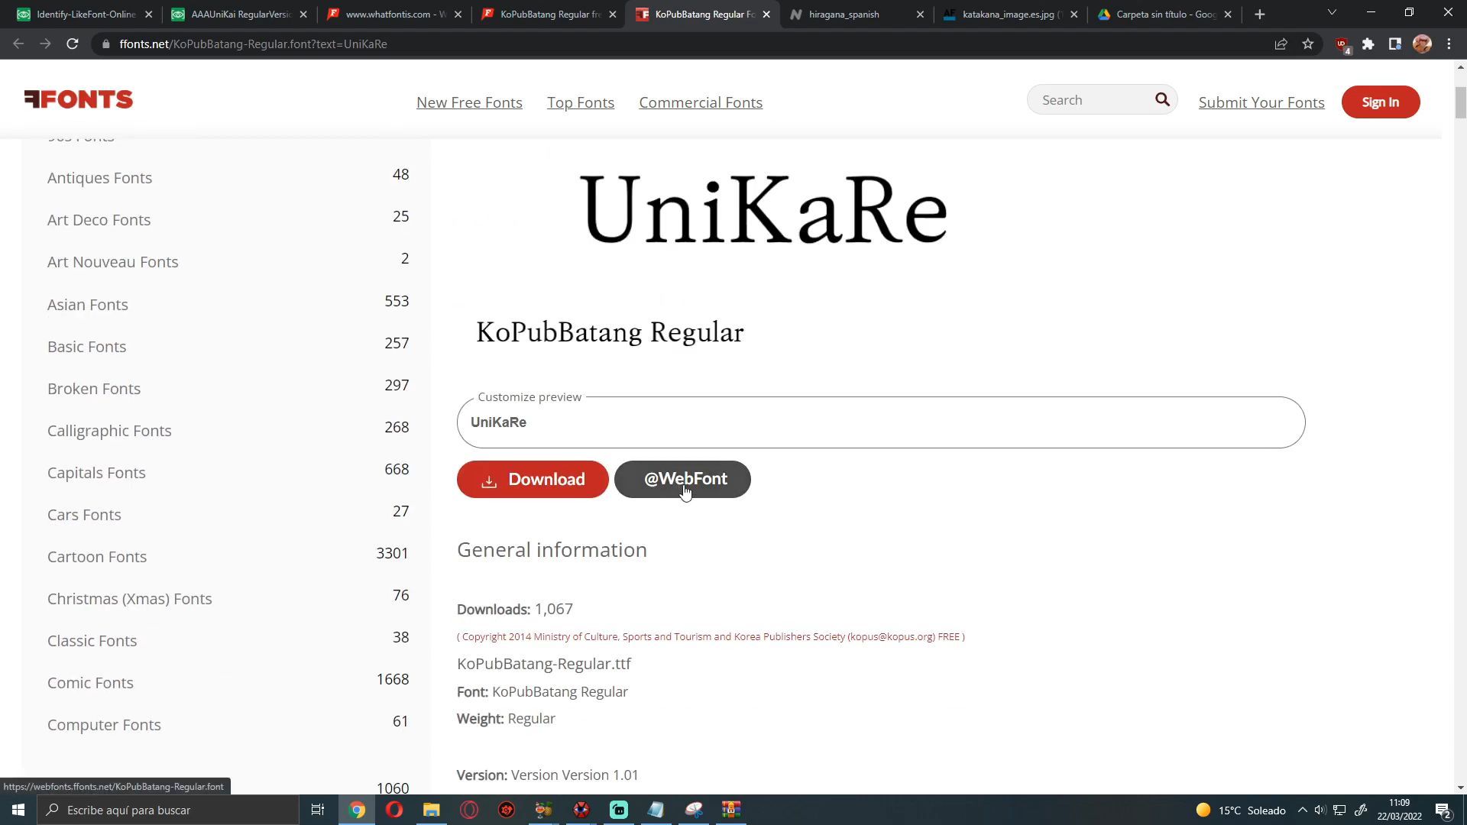
Task: Open the Chrome profile avatar
Action: (x=1422, y=44)
